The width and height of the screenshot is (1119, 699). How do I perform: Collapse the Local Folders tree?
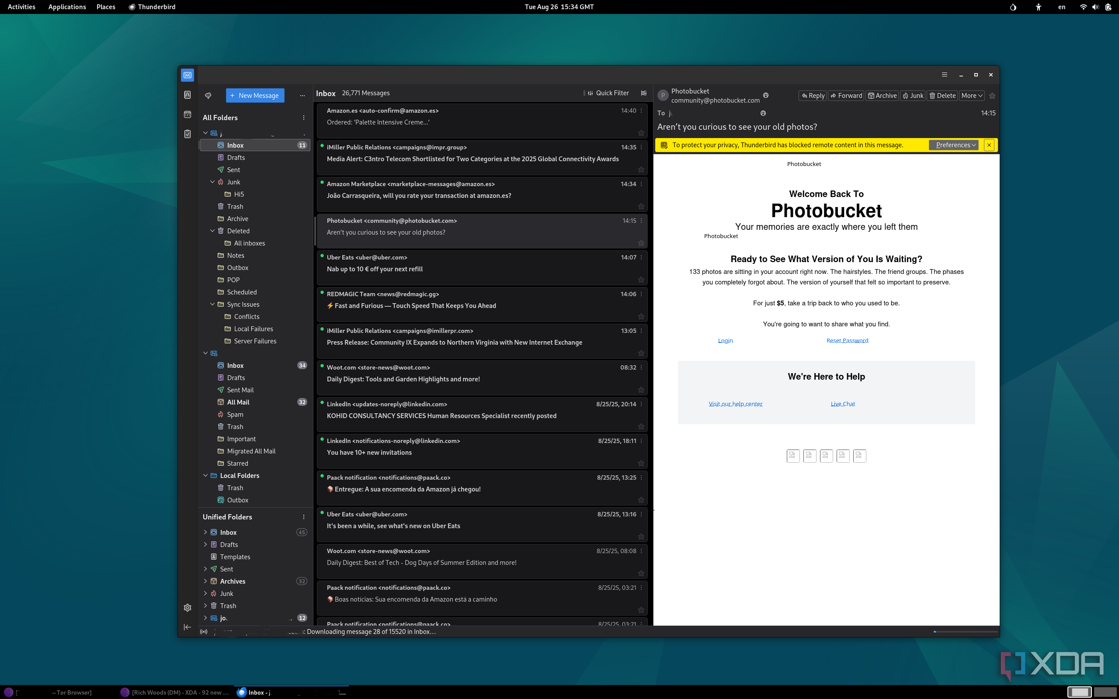coord(205,475)
